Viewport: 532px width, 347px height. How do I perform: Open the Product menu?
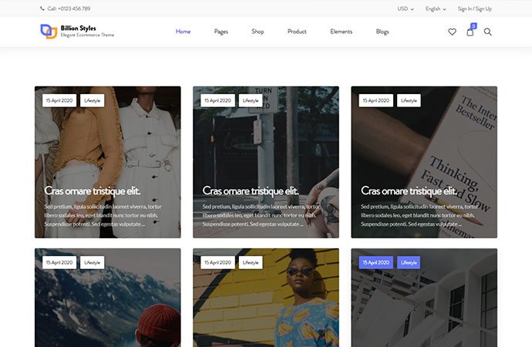tap(297, 32)
